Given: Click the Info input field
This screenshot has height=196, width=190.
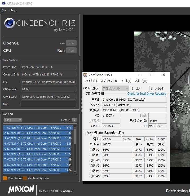Looking at the screenshot, I should [x=48, y=104].
